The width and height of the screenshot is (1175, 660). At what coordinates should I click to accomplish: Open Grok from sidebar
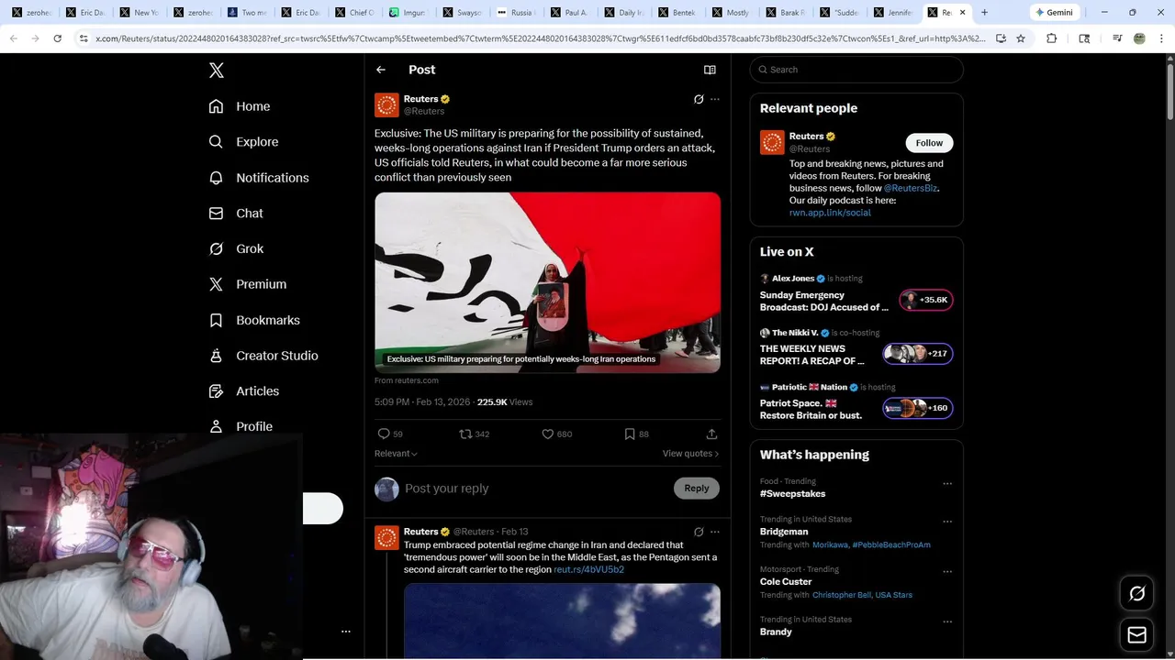(236, 249)
